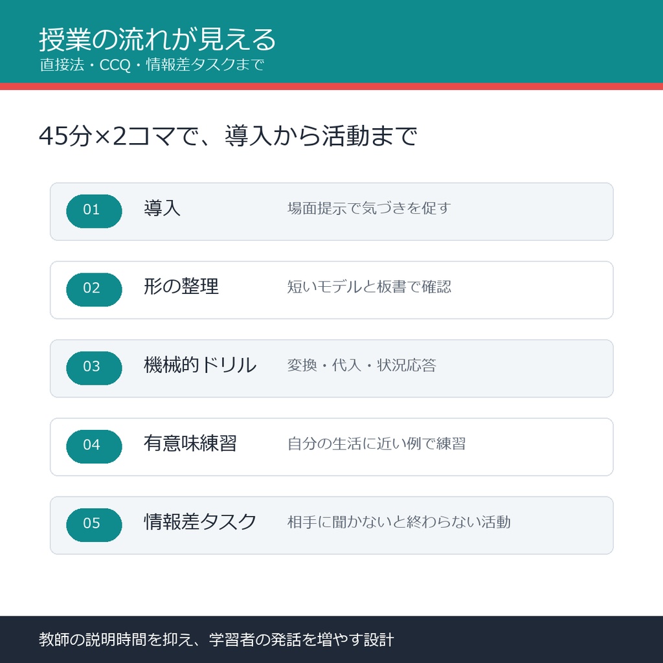Screen dimensions: 663x663
Task: Click the 01 number badge
Action: click(94, 211)
